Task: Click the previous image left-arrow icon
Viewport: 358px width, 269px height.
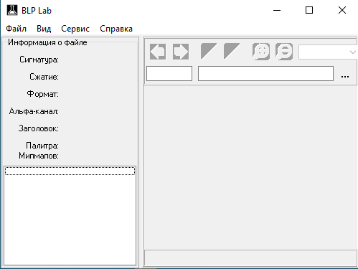Action: click(158, 52)
